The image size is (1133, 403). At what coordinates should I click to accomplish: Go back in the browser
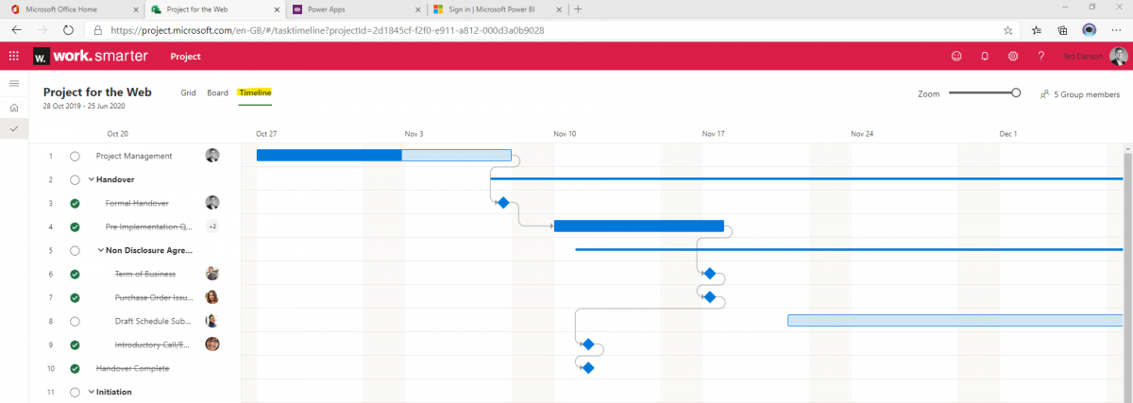(x=16, y=29)
